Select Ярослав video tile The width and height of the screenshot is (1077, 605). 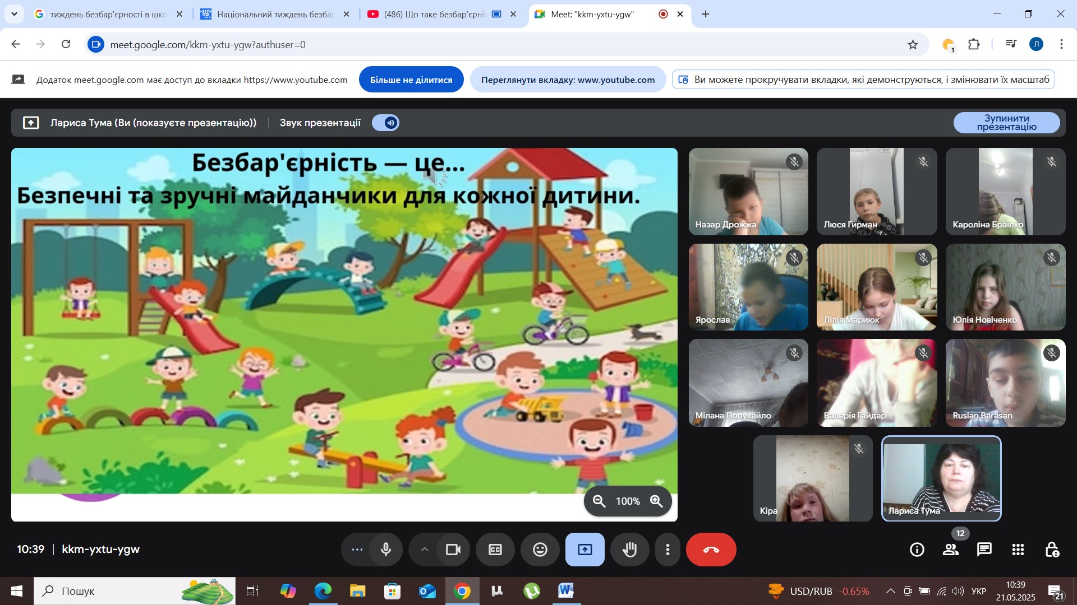(748, 287)
